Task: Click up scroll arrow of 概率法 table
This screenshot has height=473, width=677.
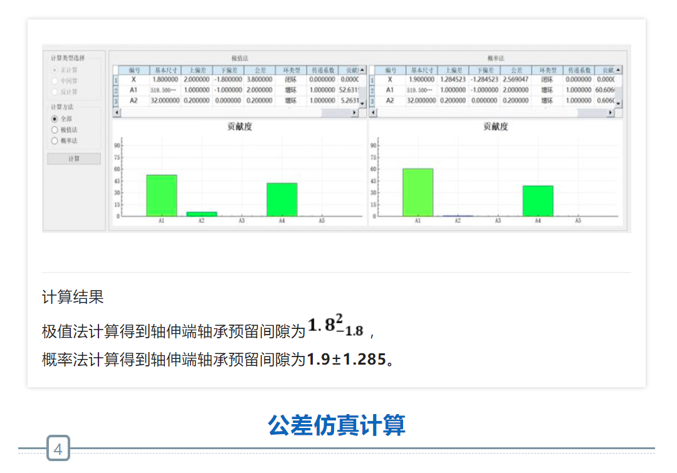Action: click(619, 70)
